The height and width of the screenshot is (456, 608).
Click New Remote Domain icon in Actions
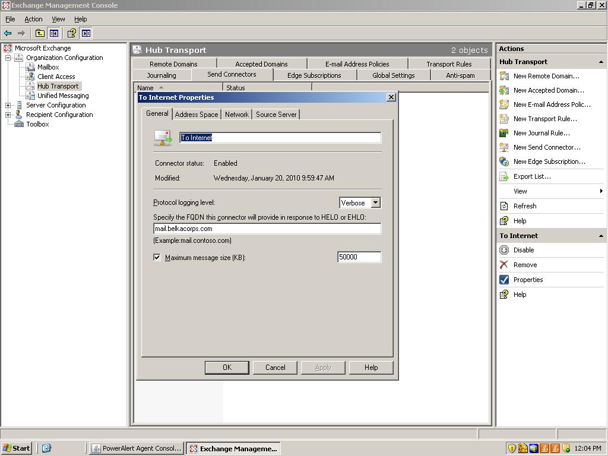click(x=504, y=76)
